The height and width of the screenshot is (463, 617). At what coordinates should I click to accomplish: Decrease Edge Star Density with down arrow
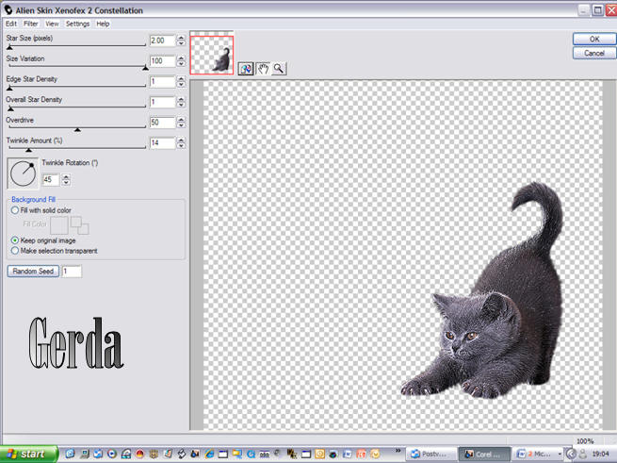tap(181, 84)
